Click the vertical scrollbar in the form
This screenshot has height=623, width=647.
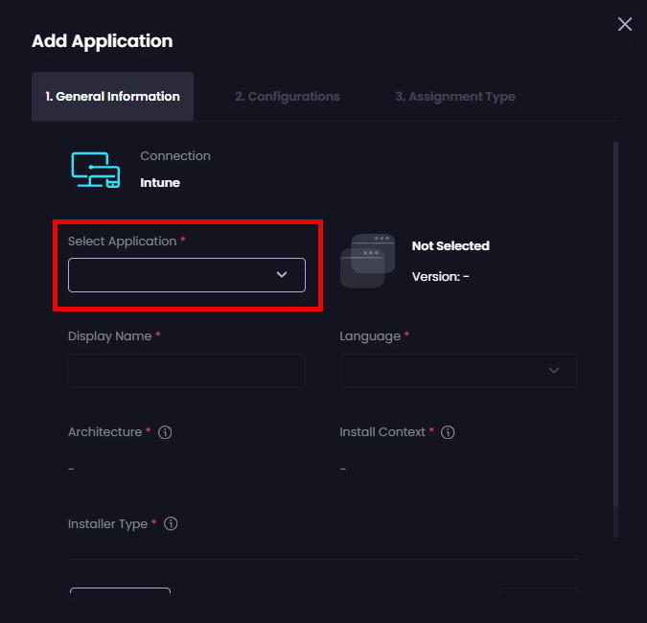[615, 335]
